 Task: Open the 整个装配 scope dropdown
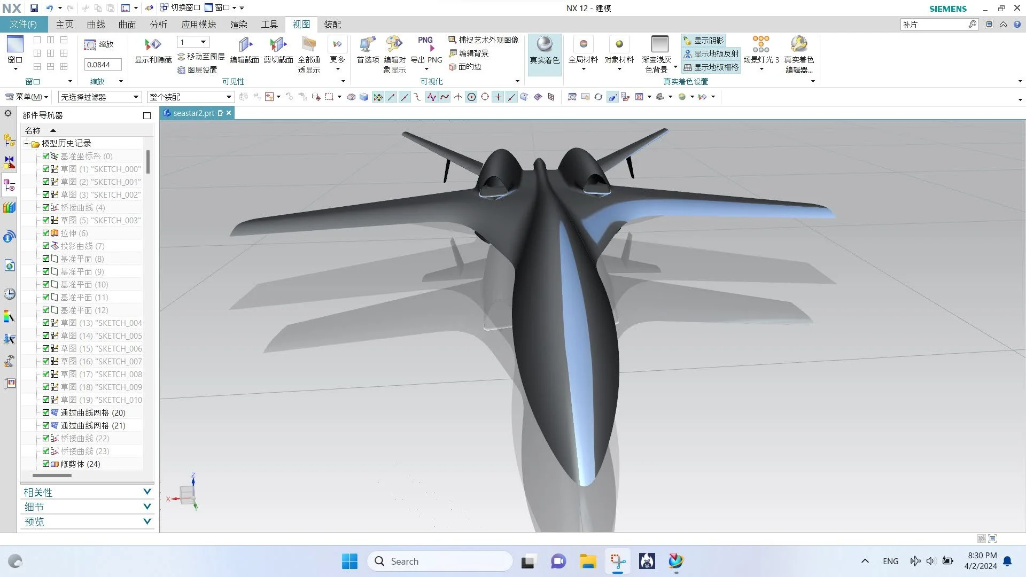pyautogui.click(x=229, y=97)
